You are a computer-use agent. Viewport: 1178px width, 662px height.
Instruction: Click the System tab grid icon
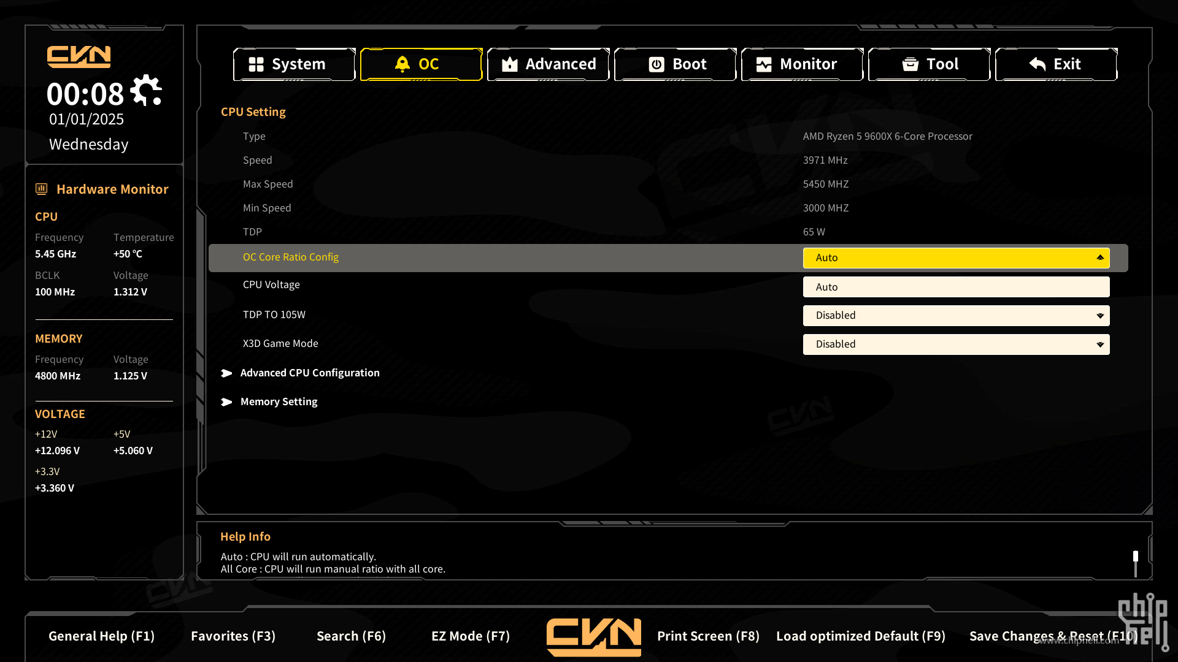coord(256,64)
